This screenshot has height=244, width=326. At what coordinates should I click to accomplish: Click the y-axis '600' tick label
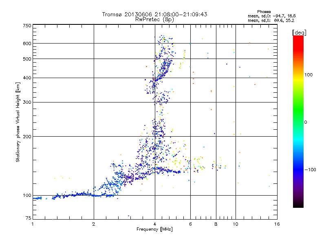pyautogui.click(x=27, y=44)
